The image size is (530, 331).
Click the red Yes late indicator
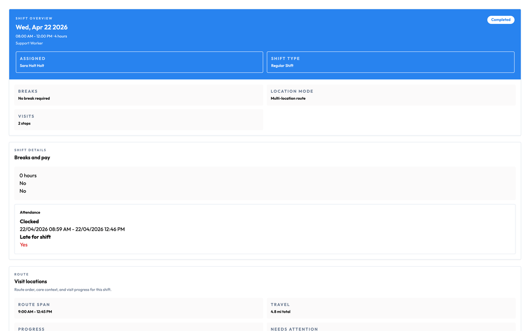click(24, 244)
